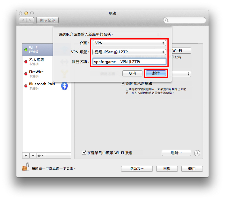Select 乙太網路 in the service list
225x200 pixels.
pyautogui.click(x=38, y=62)
